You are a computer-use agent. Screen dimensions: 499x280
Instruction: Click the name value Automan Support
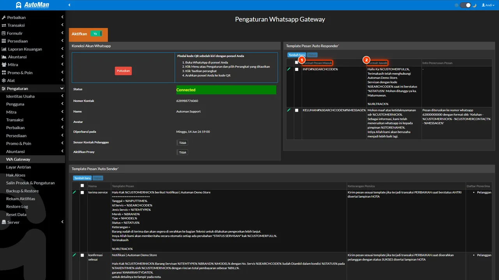click(188, 112)
